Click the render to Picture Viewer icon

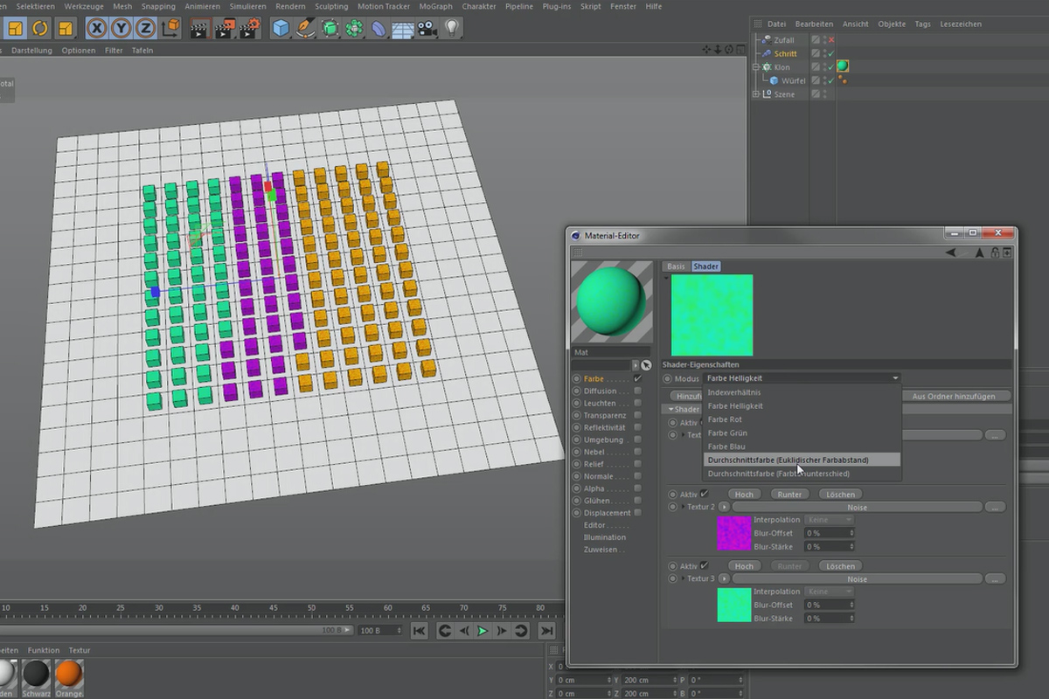[223, 27]
